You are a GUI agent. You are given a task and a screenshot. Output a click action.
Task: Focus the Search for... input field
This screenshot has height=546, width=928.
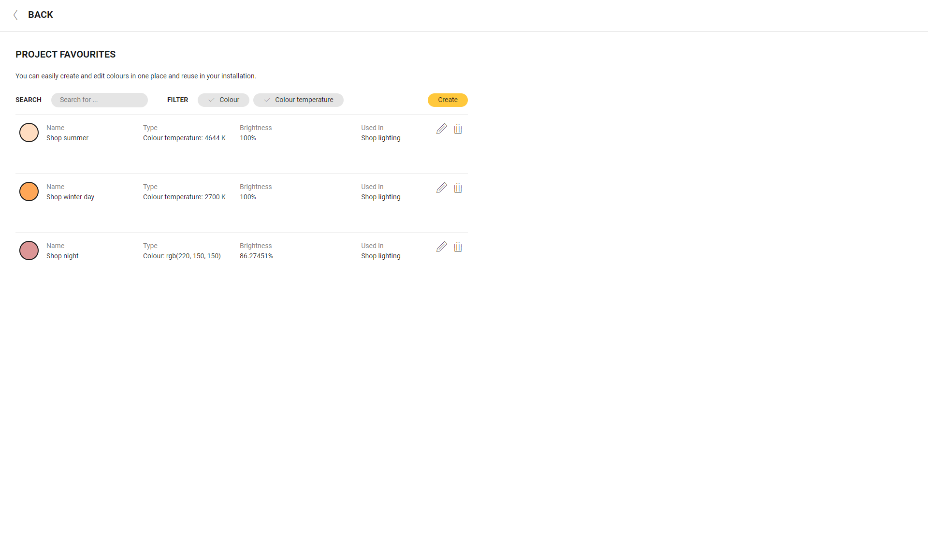pyautogui.click(x=100, y=100)
